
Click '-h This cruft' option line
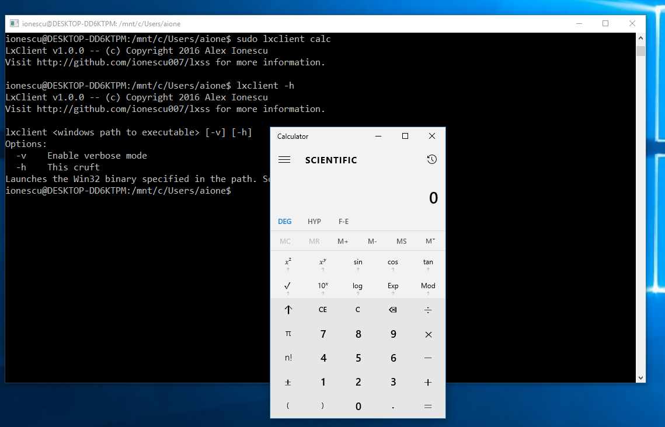pos(58,167)
